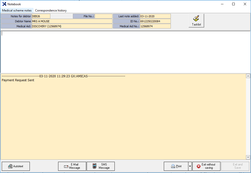
Task: Click the 'Notes for debtor' label
Action: point(16,16)
